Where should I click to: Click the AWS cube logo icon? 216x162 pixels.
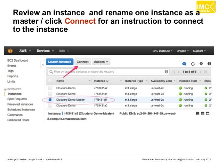[x=10, y=51]
